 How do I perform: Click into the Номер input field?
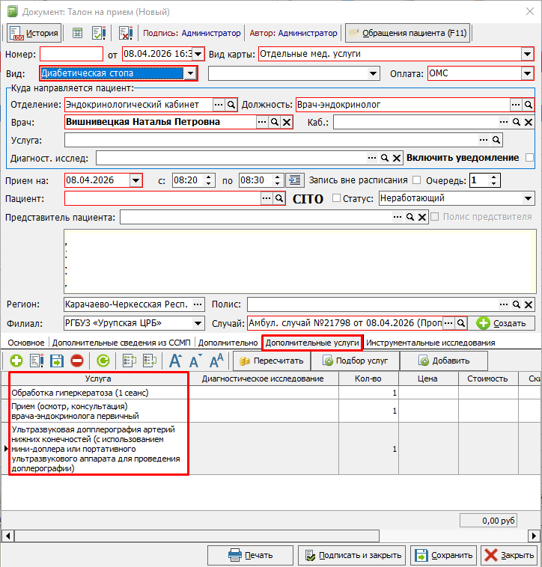click(71, 54)
